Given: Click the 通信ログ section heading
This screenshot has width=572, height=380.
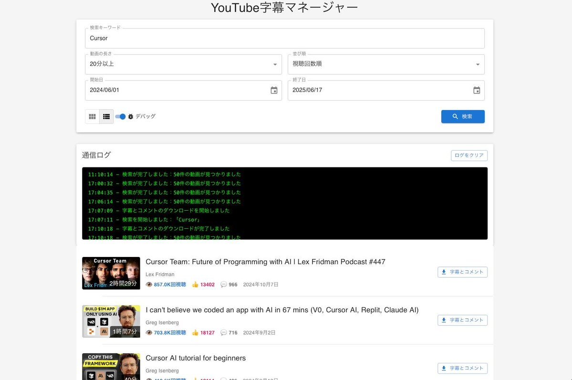Looking at the screenshot, I should [96, 155].
